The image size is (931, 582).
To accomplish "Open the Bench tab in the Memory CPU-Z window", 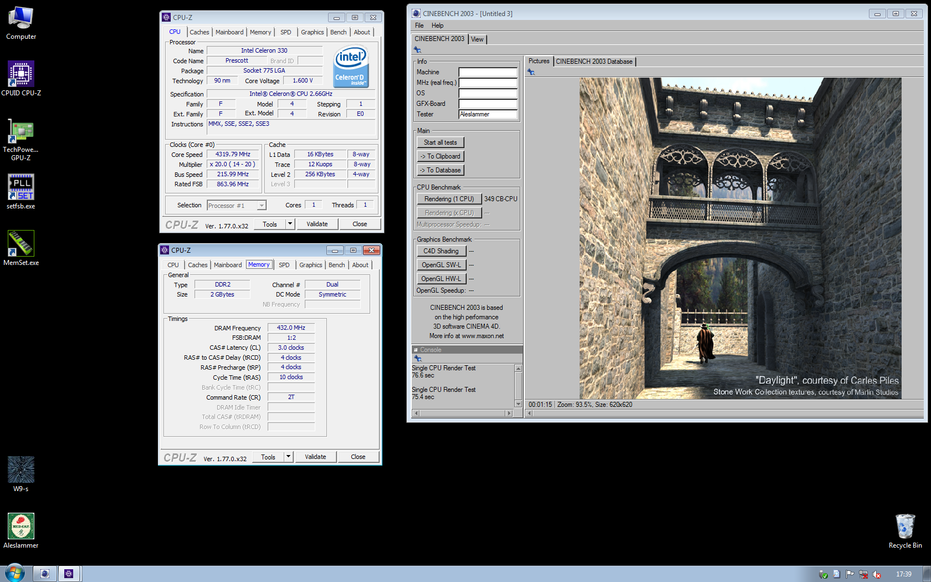I will tap(337, 265).
